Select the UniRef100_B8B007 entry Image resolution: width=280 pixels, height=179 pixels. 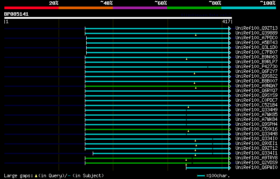256,81
